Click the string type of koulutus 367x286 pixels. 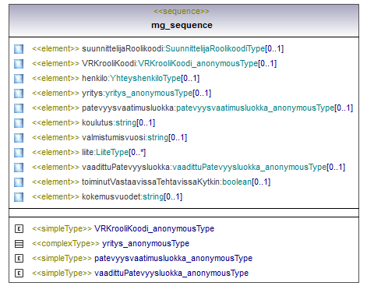[x=126, y=123]
